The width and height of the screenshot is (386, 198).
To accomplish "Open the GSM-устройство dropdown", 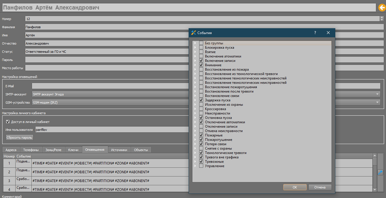I will [x=378, y=102].
